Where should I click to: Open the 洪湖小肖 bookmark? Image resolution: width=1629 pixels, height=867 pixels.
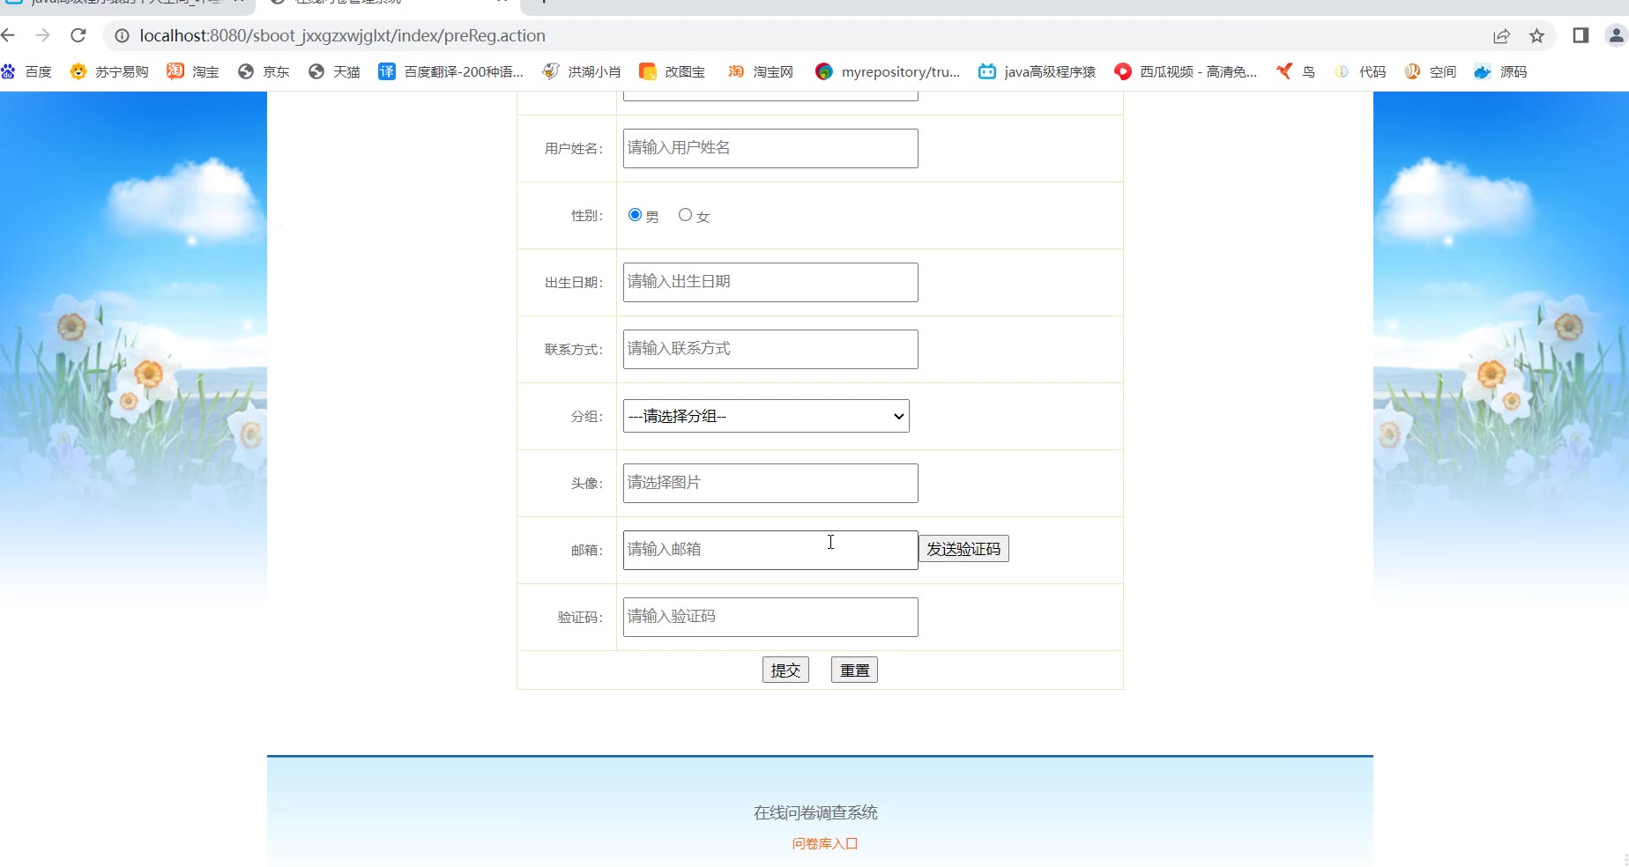582,71
